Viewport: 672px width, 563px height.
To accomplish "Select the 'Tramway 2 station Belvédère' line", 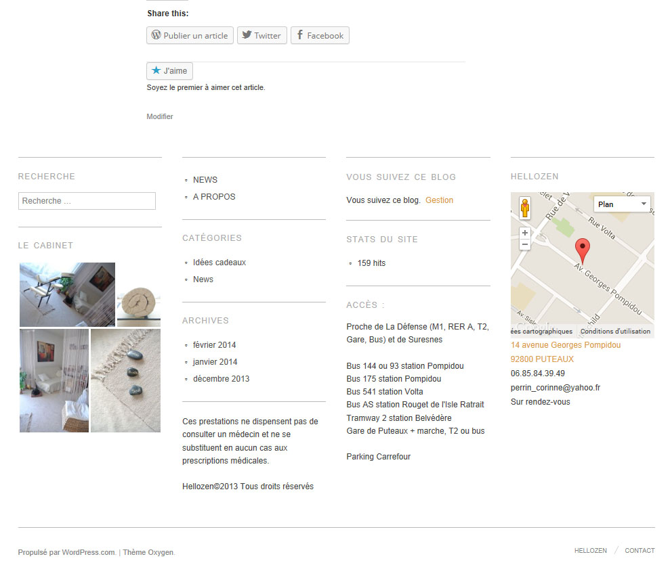I will point(399,418).
